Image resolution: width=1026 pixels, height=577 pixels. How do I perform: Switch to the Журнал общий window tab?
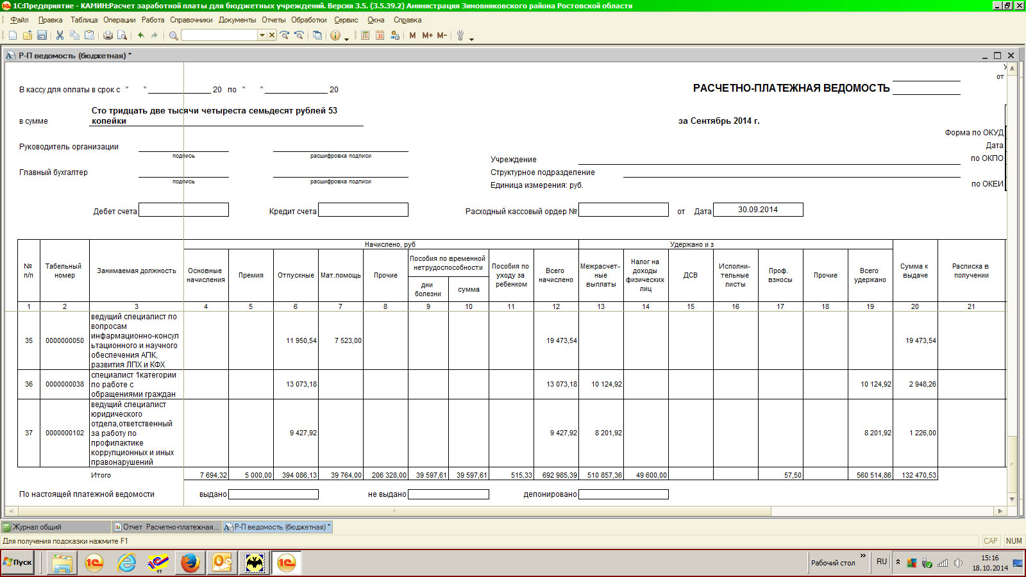point(56,527)
